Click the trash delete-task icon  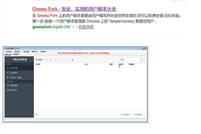55,60
